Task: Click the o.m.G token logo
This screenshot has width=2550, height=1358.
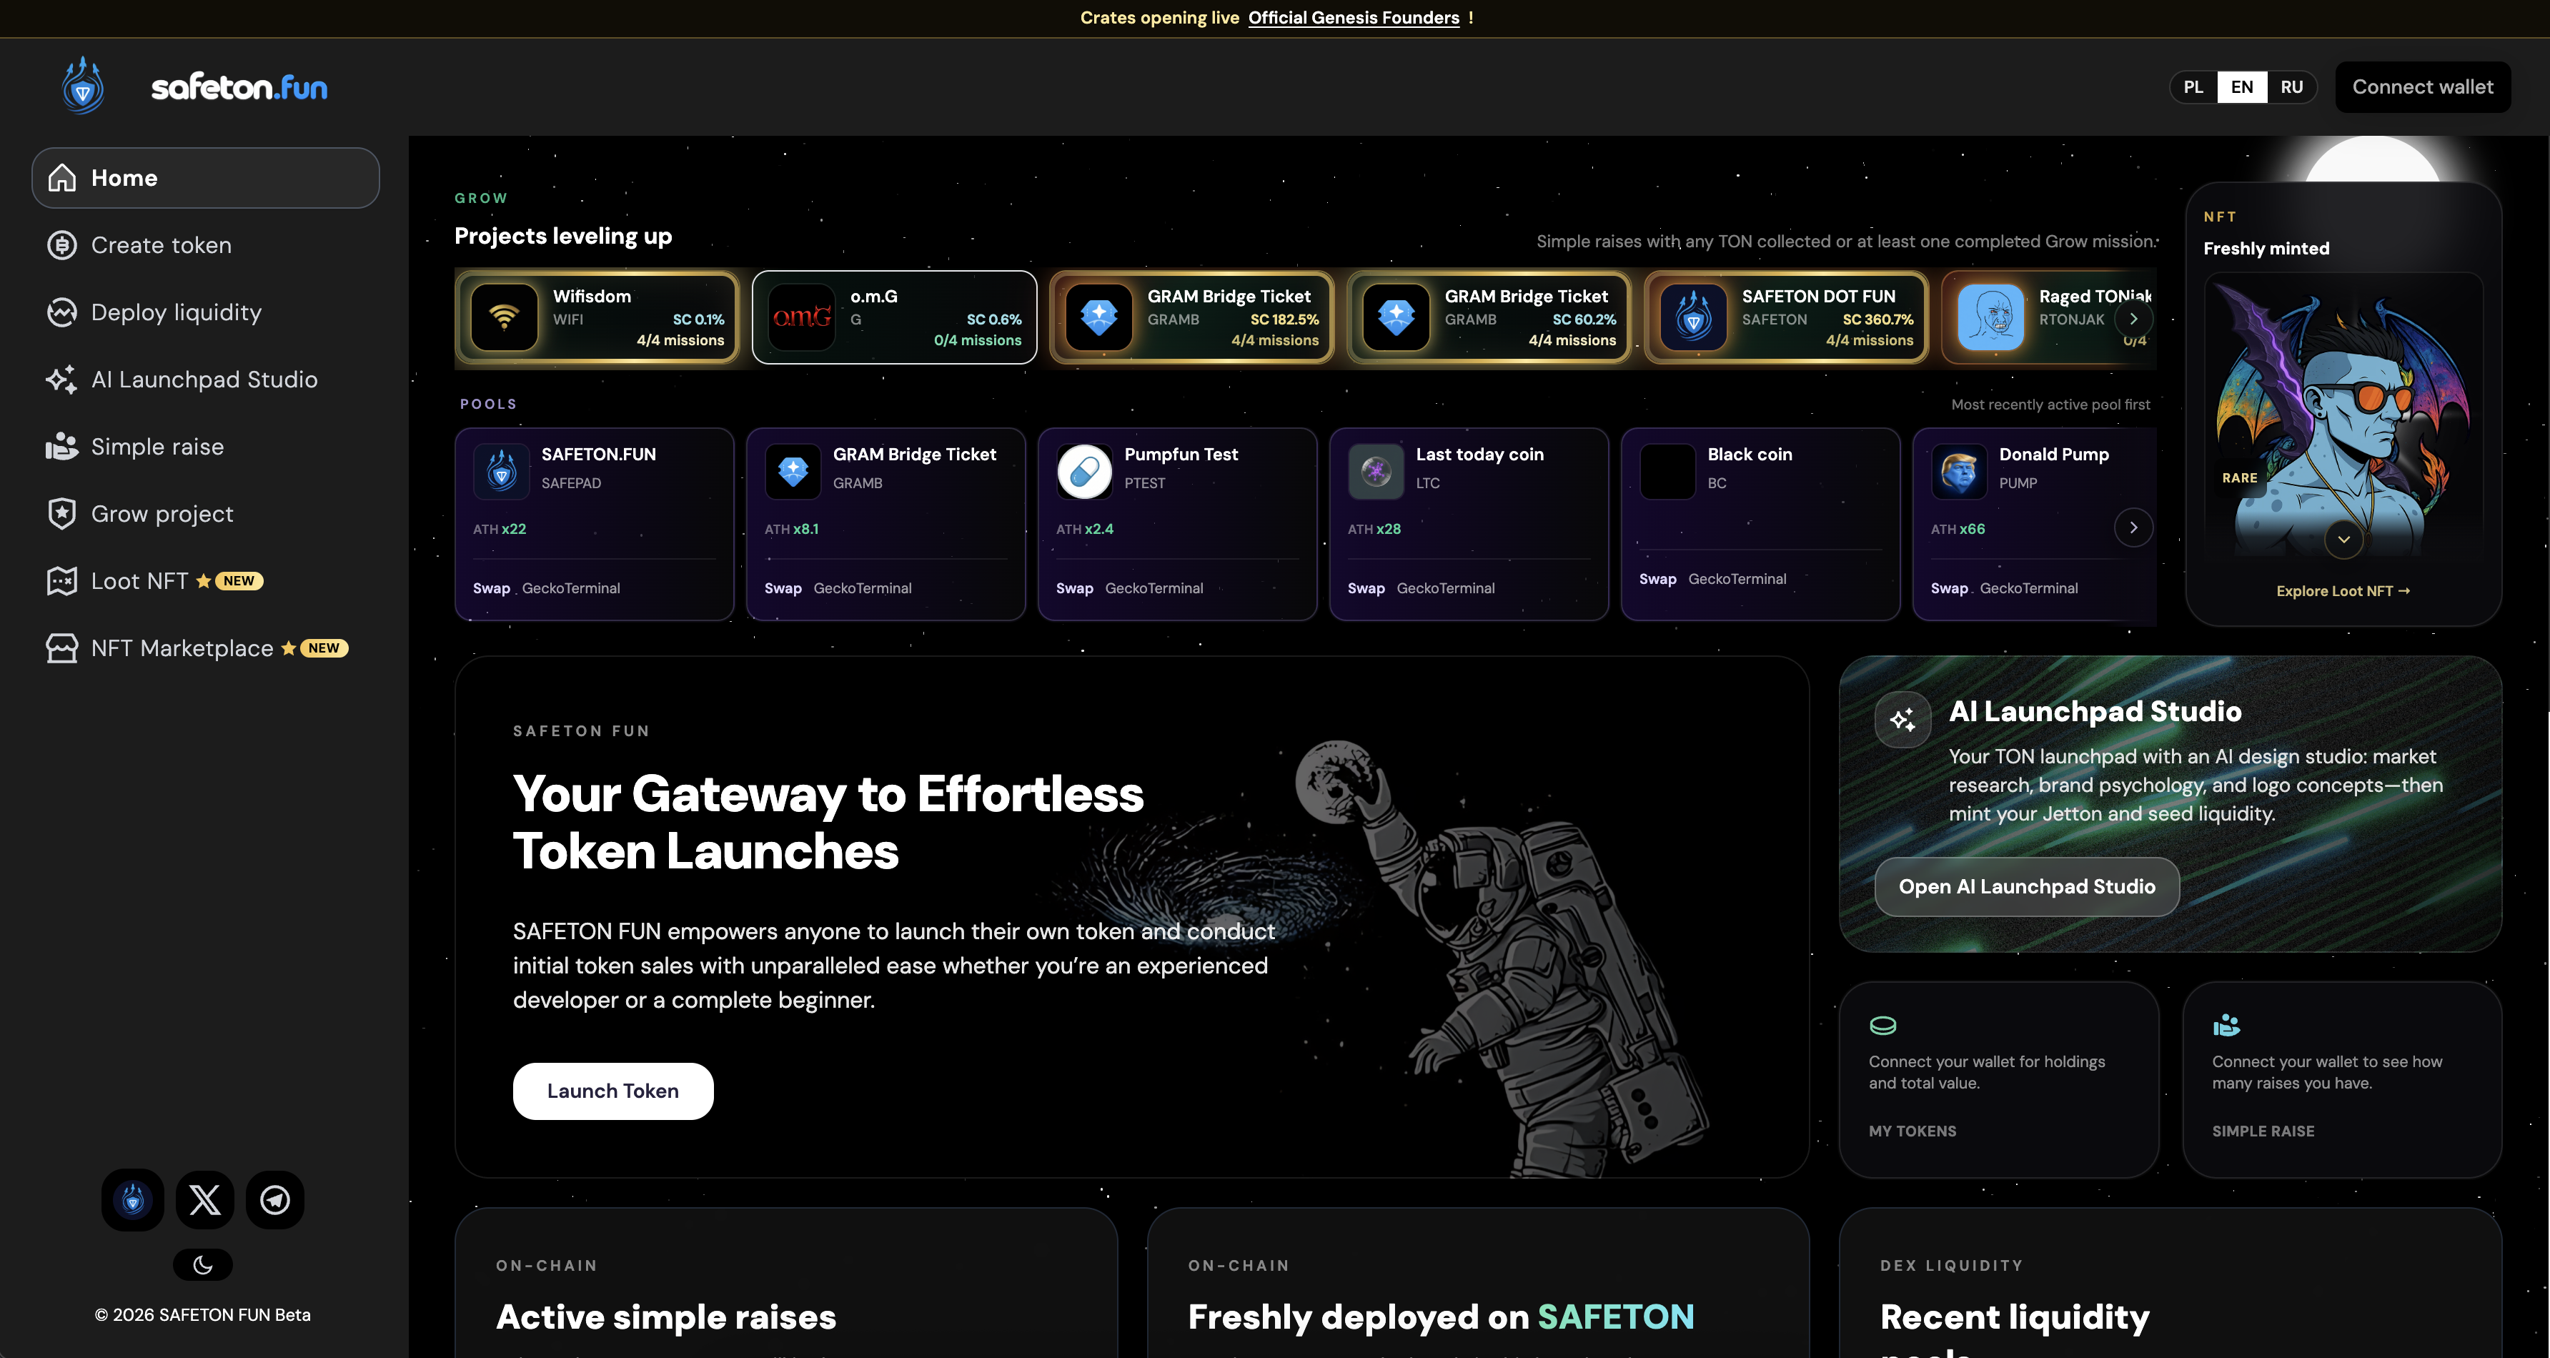Action: 802,318
